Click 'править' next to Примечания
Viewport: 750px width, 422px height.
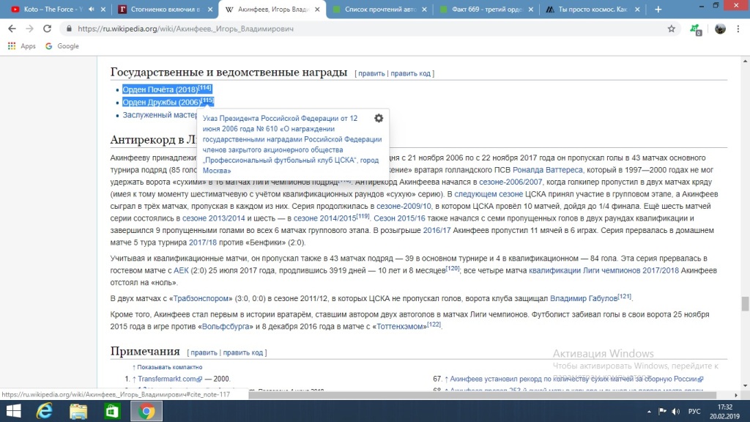point(204,352)
